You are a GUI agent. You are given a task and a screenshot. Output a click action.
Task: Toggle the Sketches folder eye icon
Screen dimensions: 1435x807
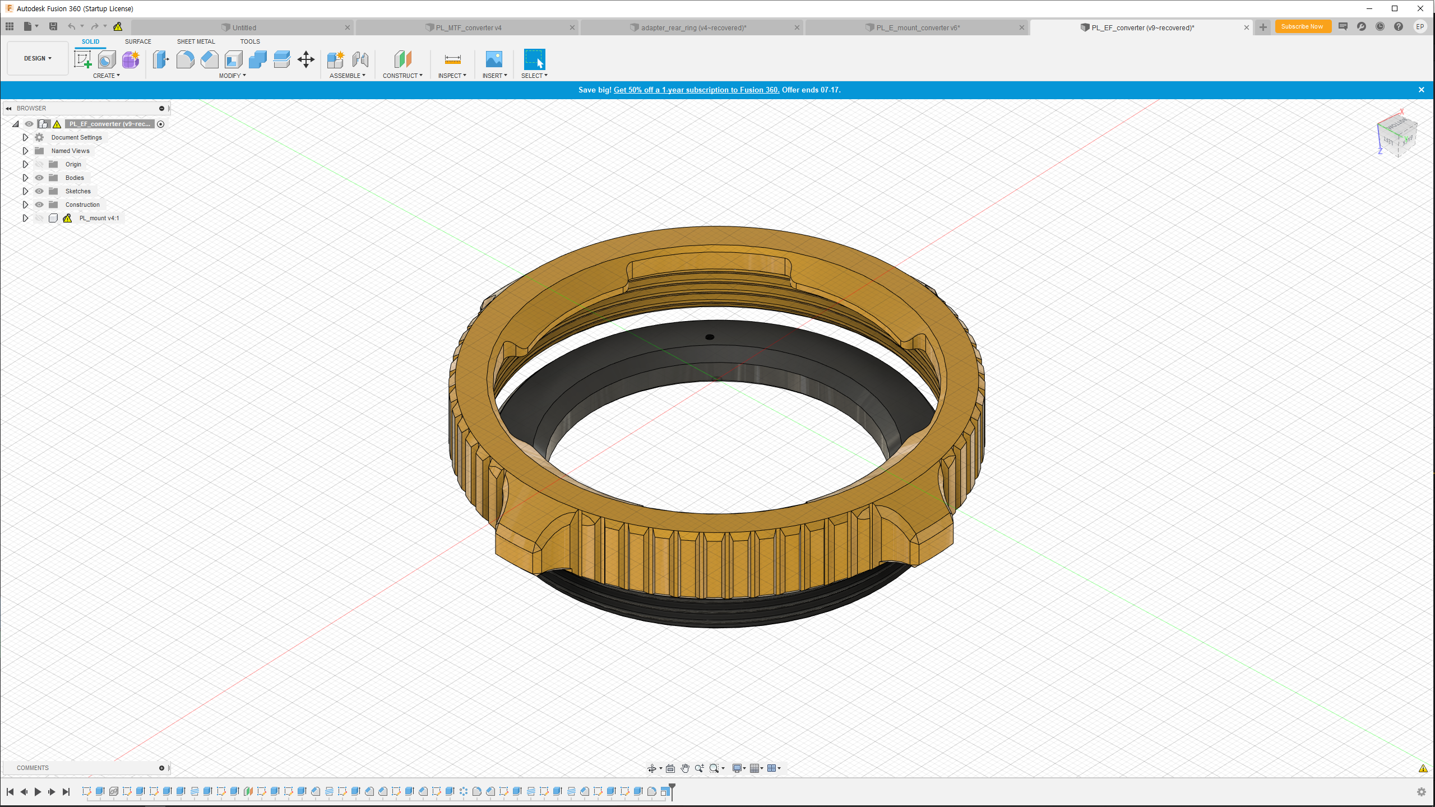39,191
